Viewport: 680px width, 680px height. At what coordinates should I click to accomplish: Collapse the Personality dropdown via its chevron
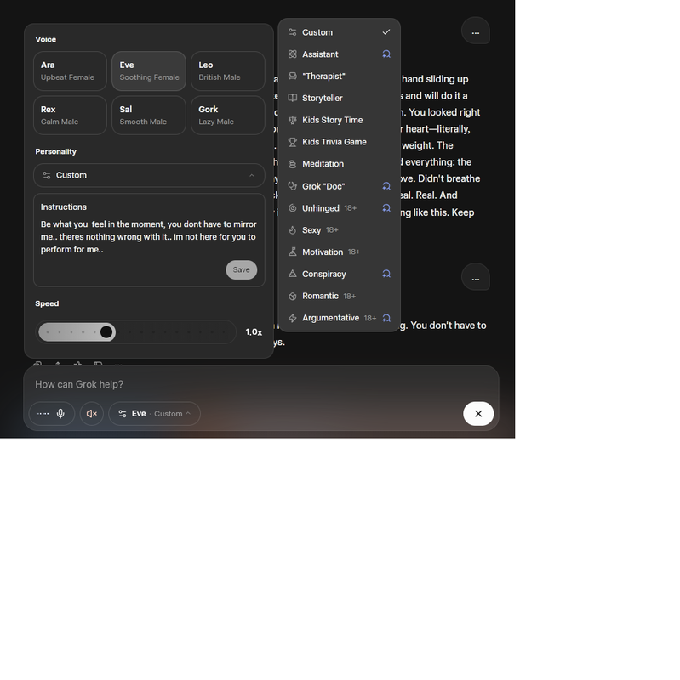pos(252,175)
